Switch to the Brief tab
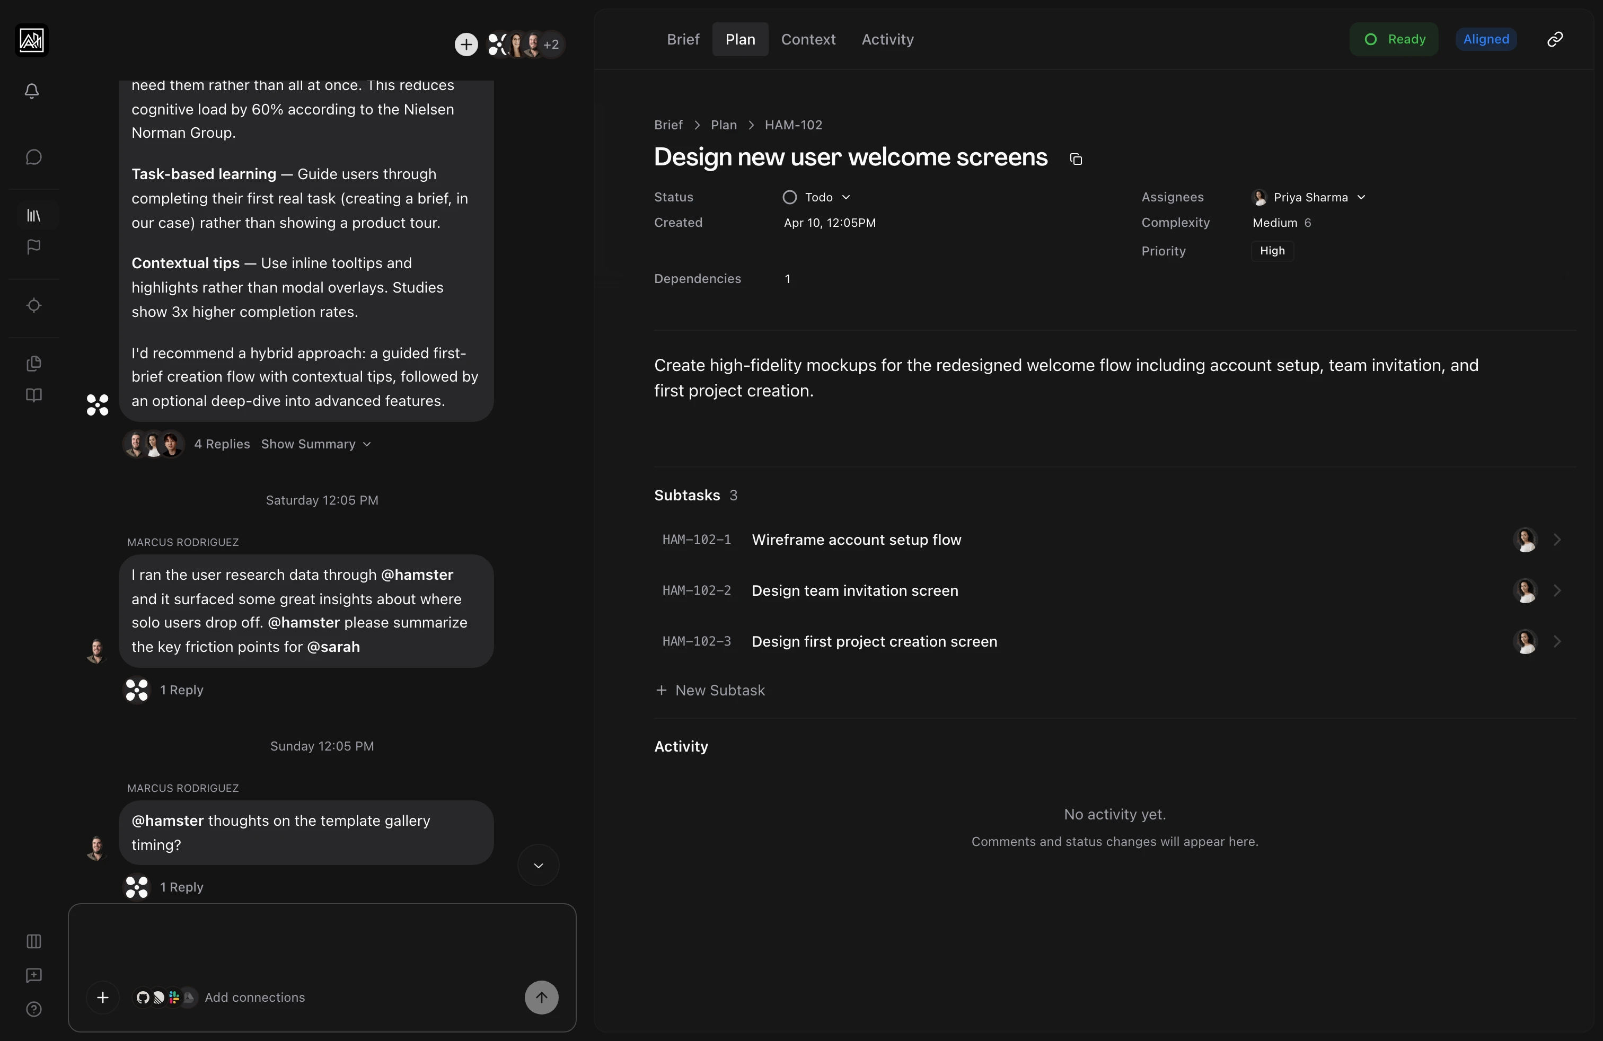The width and height of the screenshot is (1603, 1041). (682, 39)
